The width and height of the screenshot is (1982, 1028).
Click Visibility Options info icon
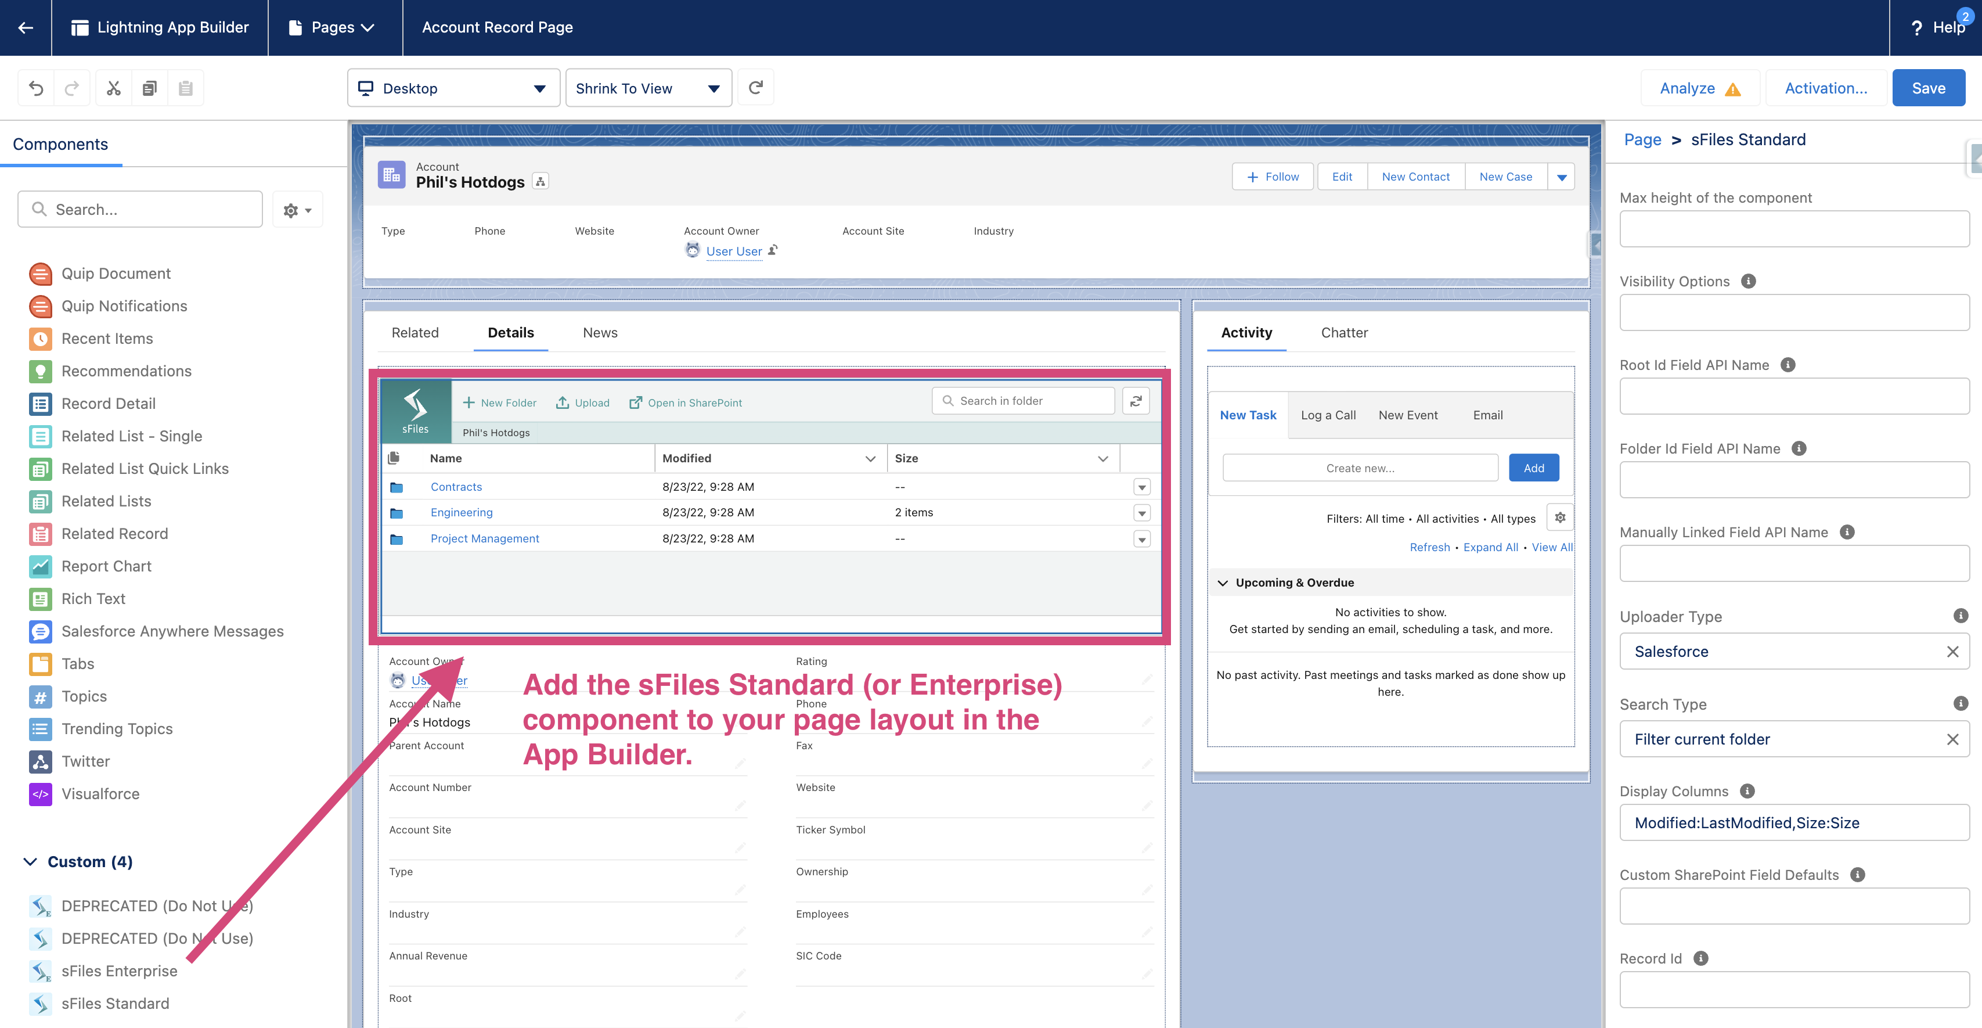(x=1748, y=282)
